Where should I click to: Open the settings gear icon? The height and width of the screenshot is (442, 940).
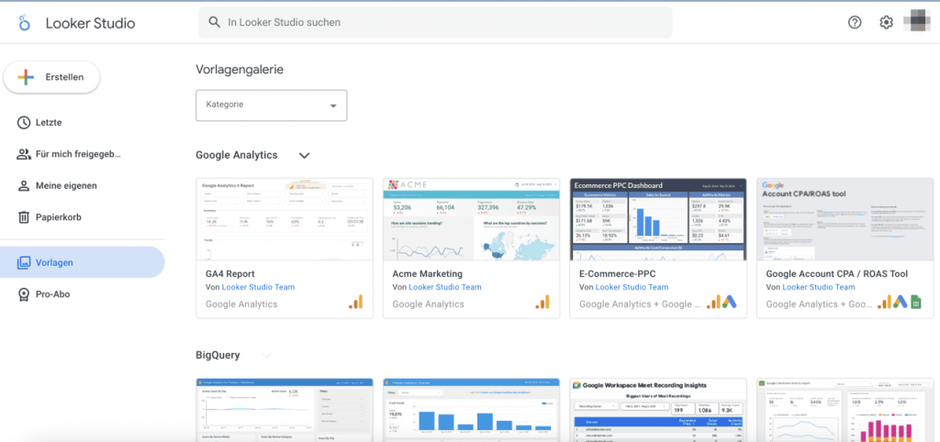point(886,22)
